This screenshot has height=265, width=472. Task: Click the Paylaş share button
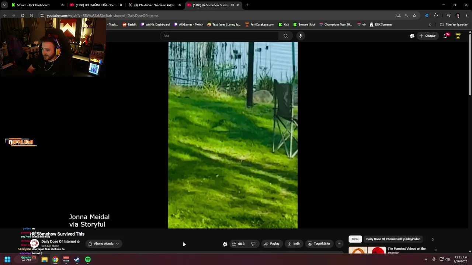coord(271,244)
